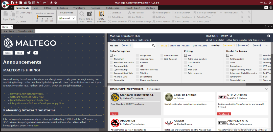This screenshot has width=273, height=132.
Task: Click the redo arrow icon
Action: click(44, 3)
